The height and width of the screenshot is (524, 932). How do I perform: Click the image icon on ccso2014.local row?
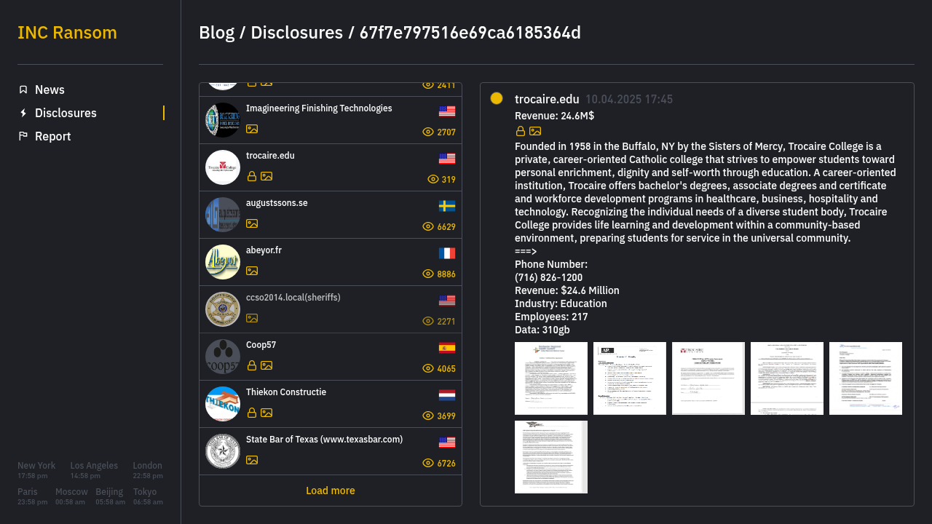coord(252,318)
